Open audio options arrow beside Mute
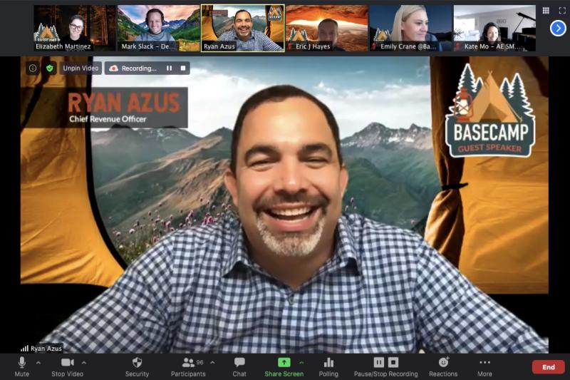 coord(38,363)
